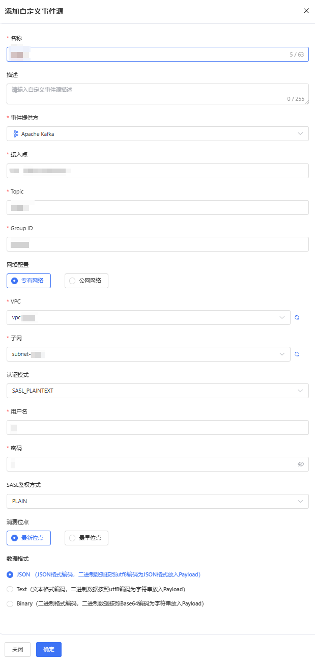
Task: Click the Apache Kafka provider icon
Action: pyautogui.click(x=16, y=134)
